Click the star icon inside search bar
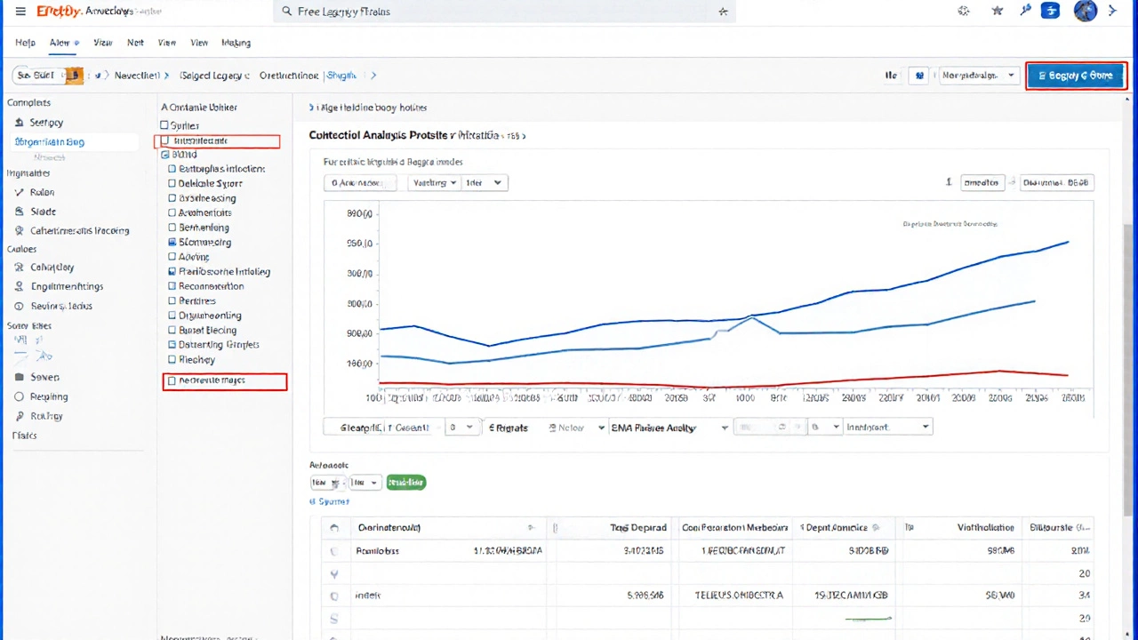The width and height of the screenshot is (1138, 640). (x=723, y=12)
